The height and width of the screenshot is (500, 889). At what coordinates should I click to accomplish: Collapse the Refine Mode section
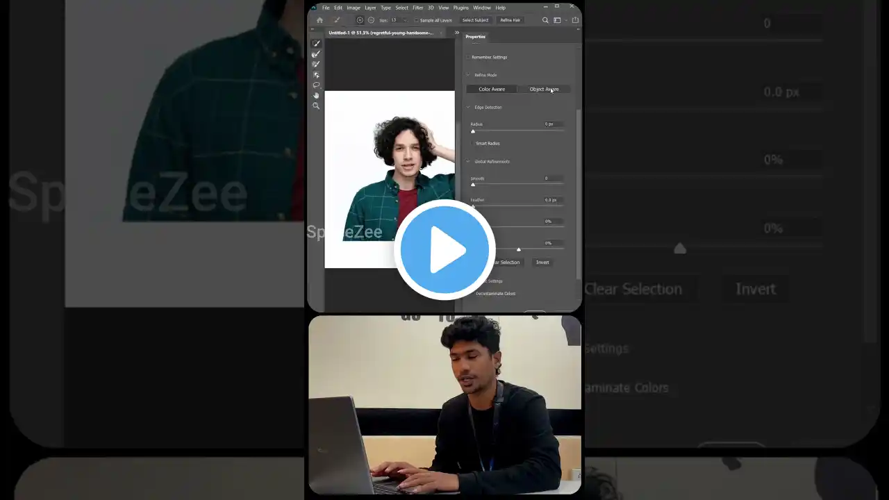point(468,75)
